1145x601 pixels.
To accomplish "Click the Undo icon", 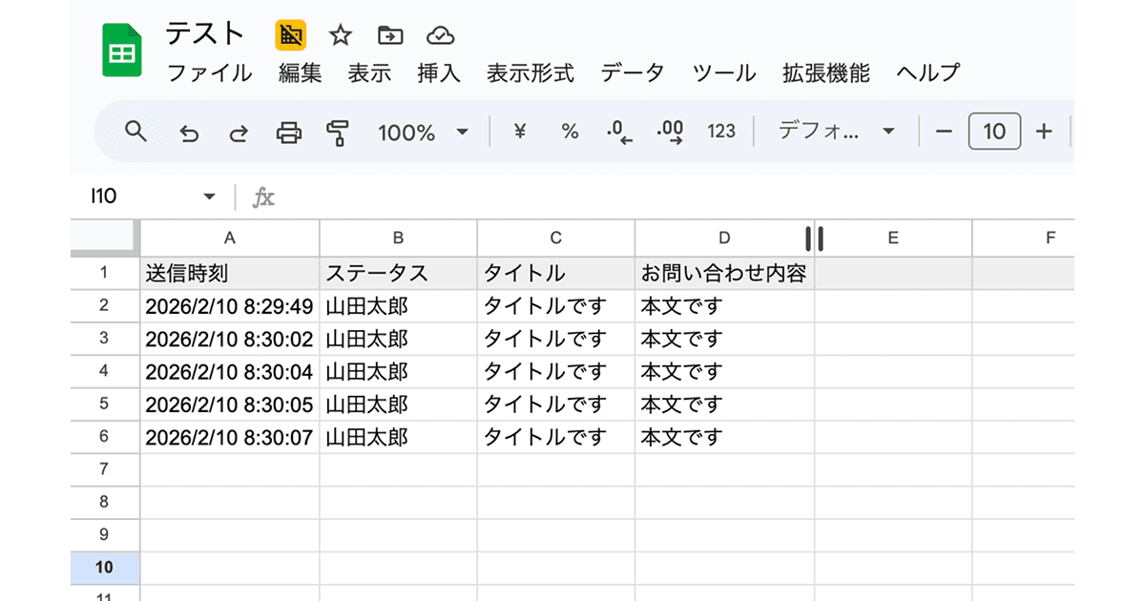I will click(x=188, y=133).
